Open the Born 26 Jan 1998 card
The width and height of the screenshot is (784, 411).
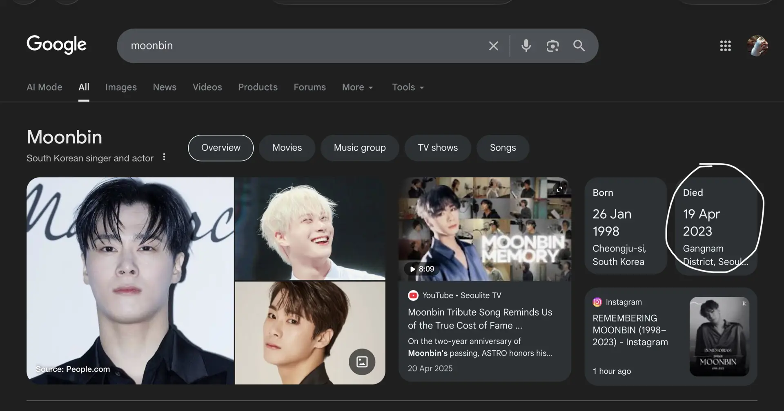click(626, 226)
